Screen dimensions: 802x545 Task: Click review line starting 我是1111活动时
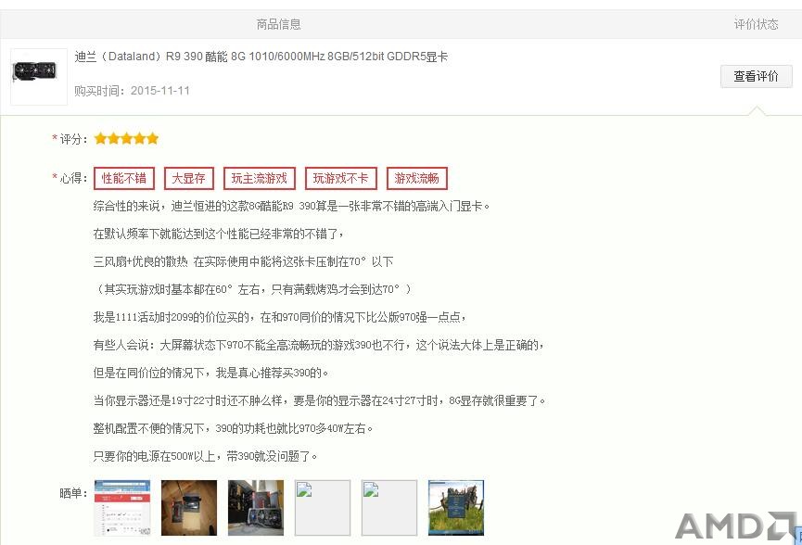pyautogui.click(x=279, y=317)
